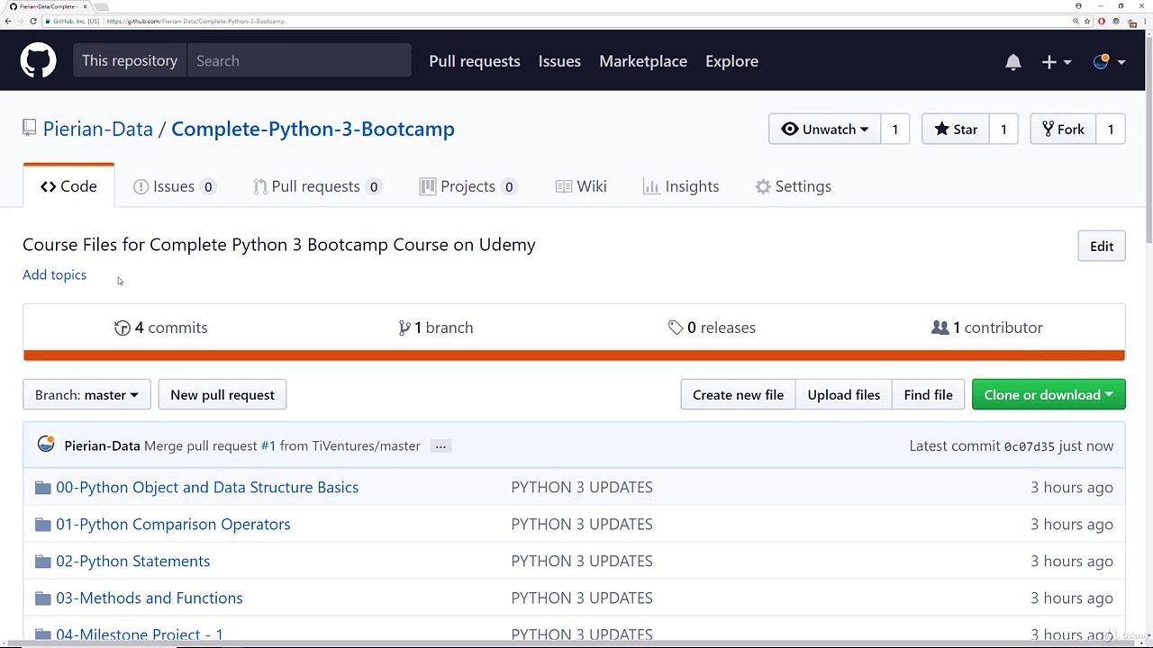Click New pull request
The image size is (1153, 648).
(x=222, y=395)
